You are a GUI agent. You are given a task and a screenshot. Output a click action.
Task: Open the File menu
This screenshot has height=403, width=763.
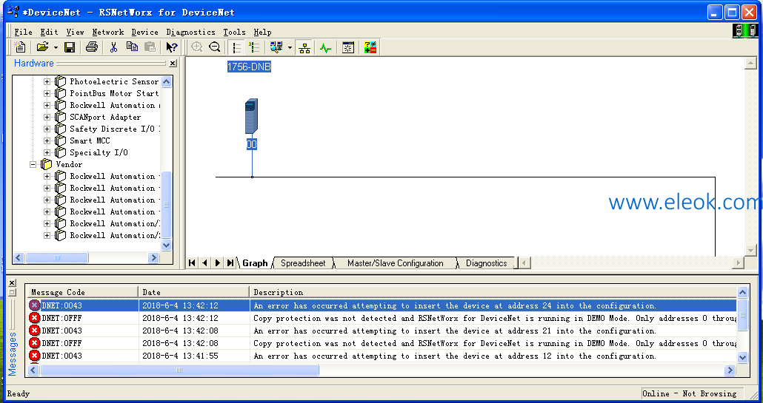(24, 32)
